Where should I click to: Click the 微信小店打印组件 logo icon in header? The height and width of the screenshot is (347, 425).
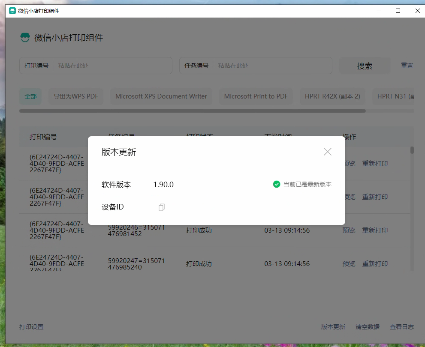click(25, 37)
